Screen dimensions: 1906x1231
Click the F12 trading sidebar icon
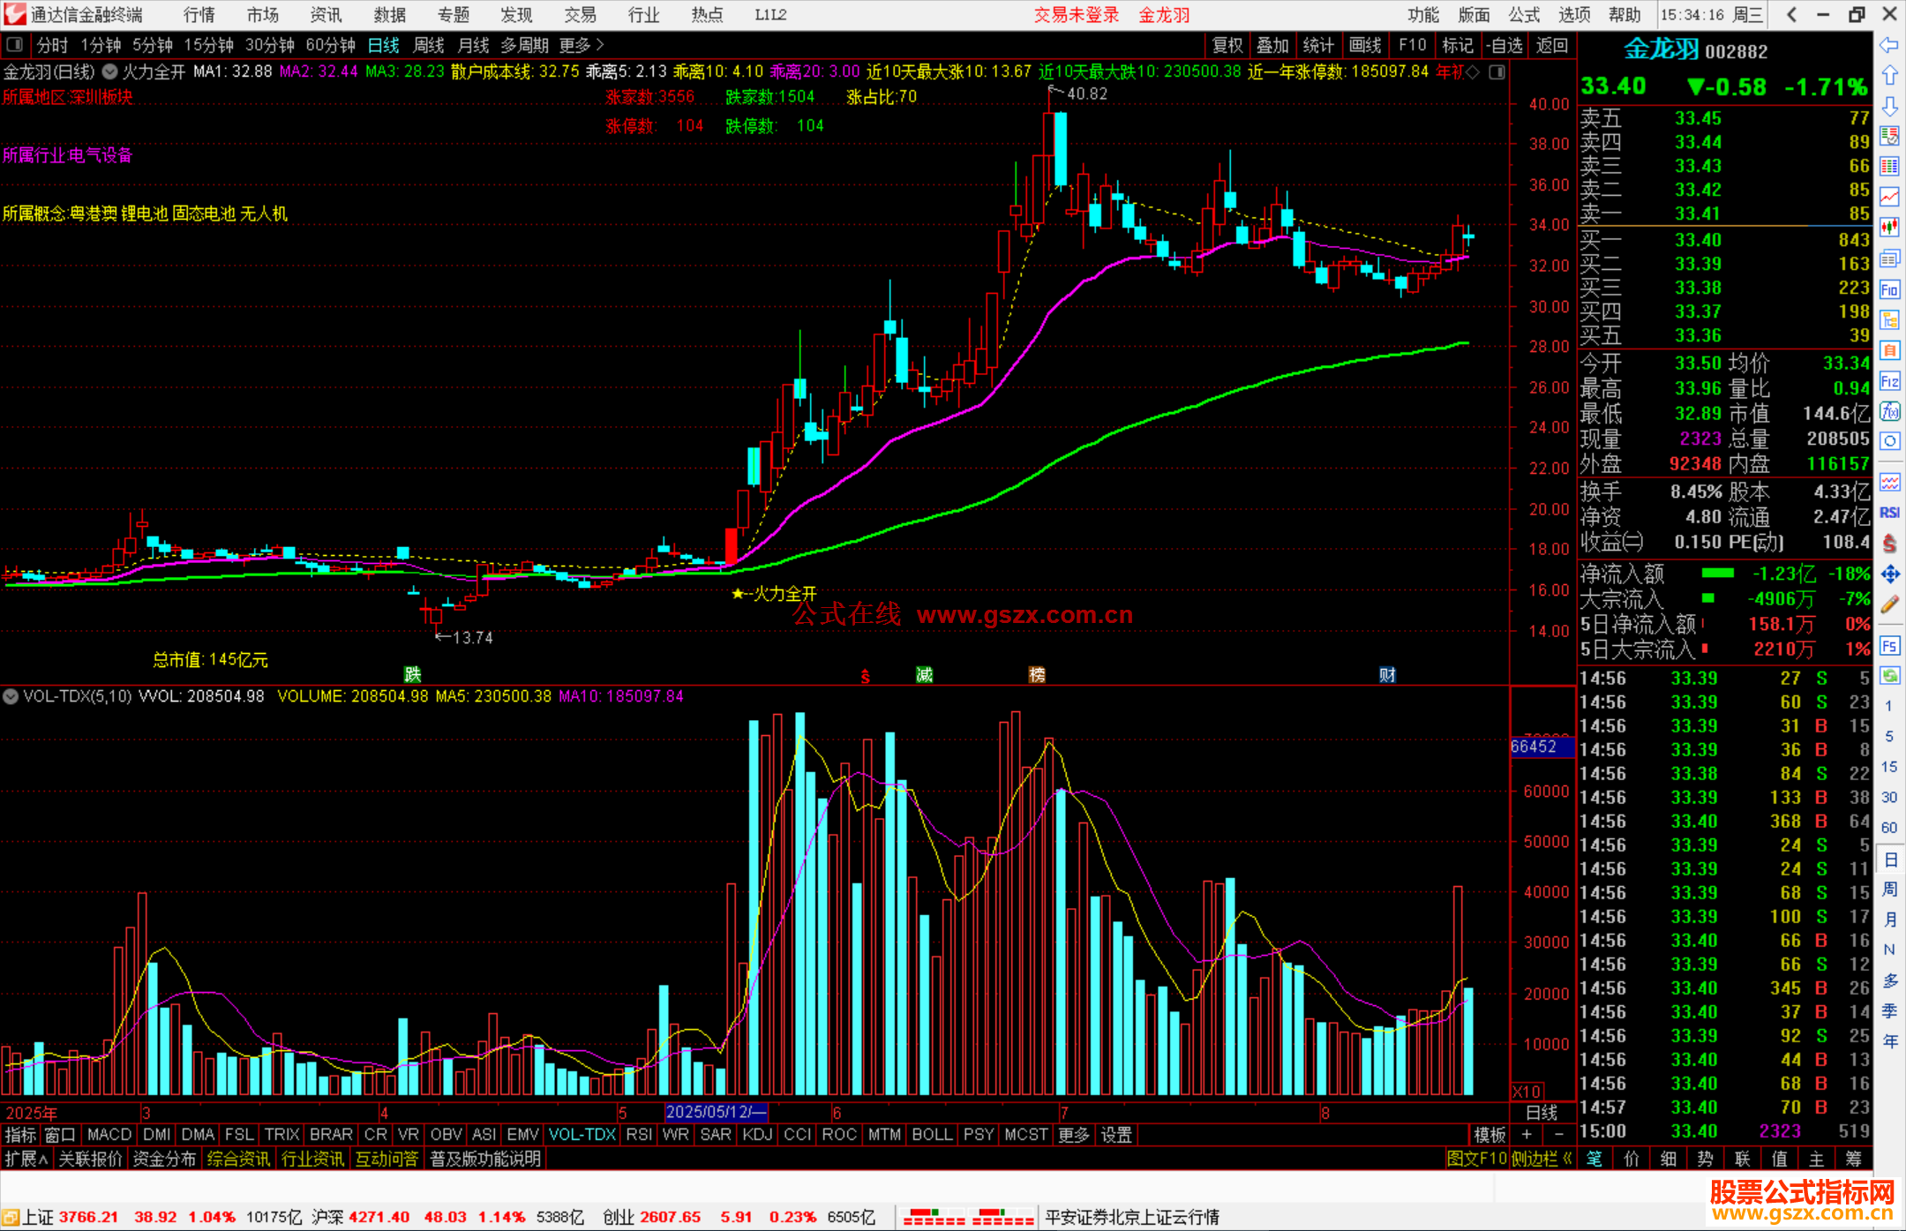click(1889, 381)
